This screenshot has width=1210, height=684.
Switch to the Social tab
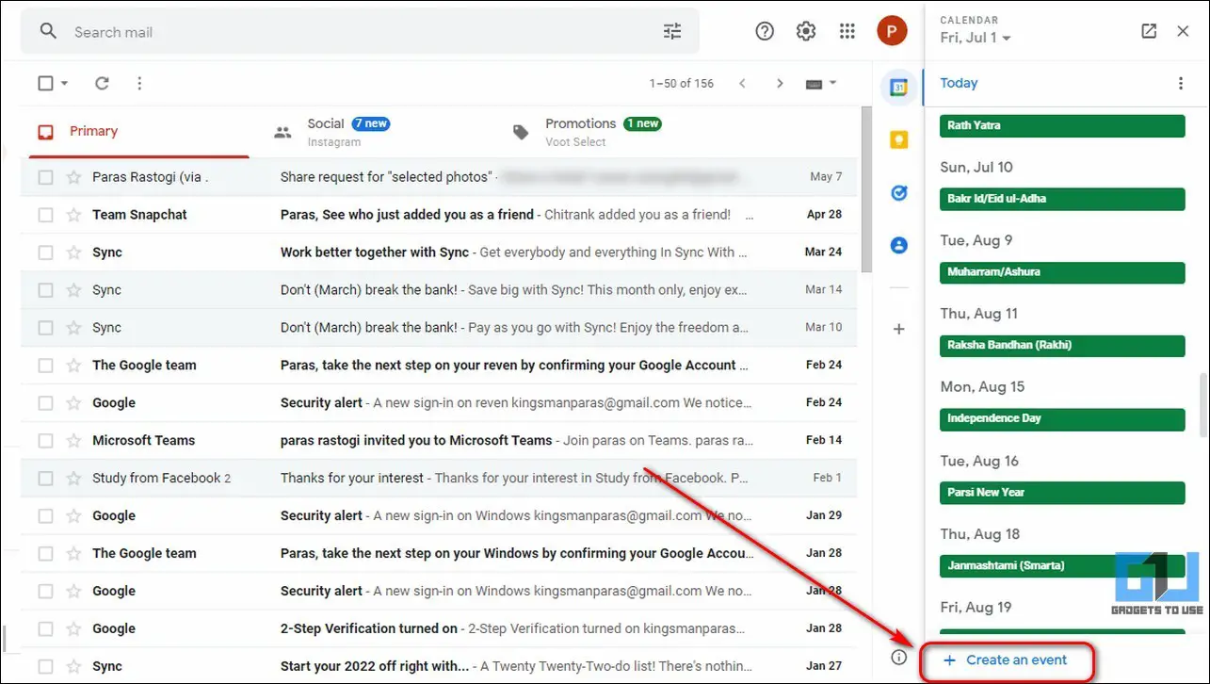click(331, 132)
